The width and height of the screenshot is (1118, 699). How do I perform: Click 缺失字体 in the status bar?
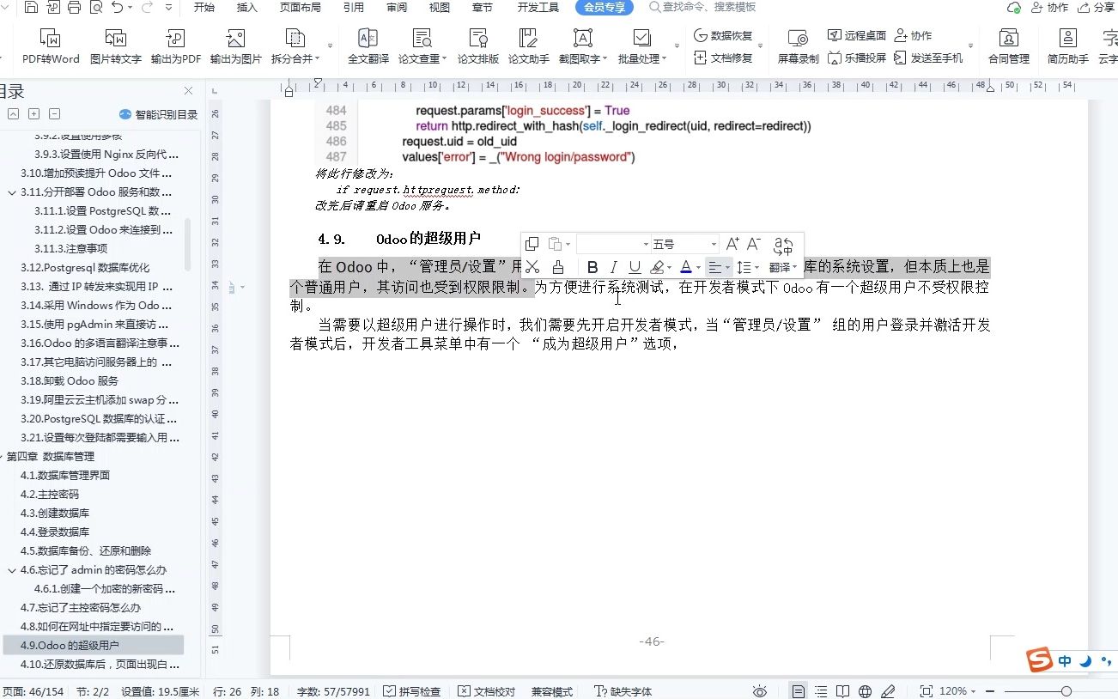click(x=623, y=691)
